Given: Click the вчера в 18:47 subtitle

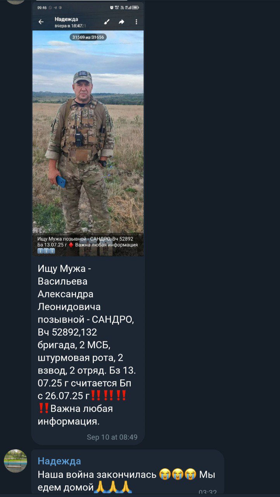Looking at the screenshot, I should (x=68, y=26).
